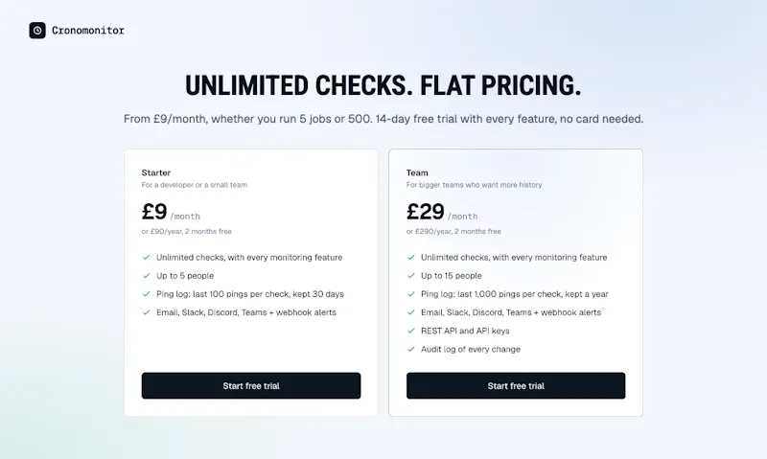767x459 pixels.
Task: Click checkmark beside Up to 5 people
Action: [x=147, y=276]
